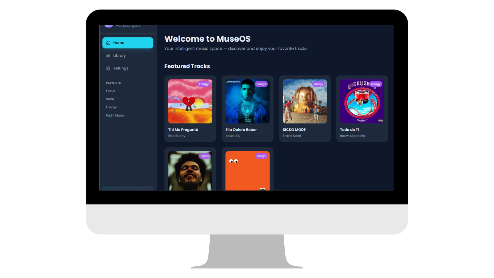Click Energy badge on the orange album cover
494x278 pixels.
261,156
